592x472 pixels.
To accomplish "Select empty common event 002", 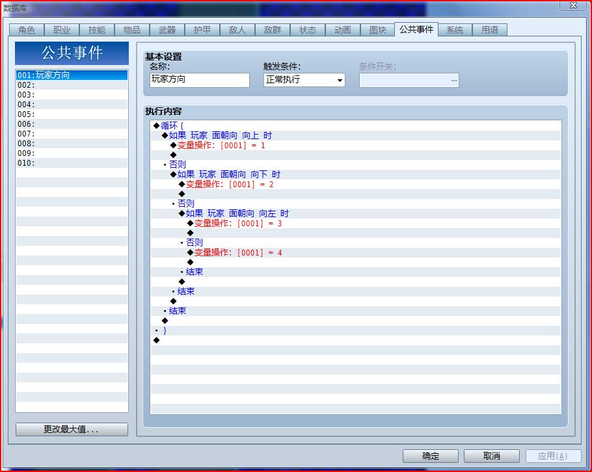I will (x=72, y=85).
